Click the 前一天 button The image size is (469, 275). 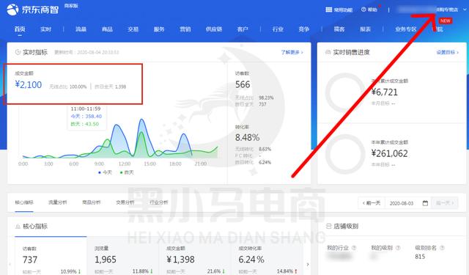pos(372,203)
